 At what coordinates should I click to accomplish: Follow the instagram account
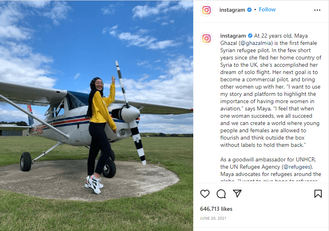[267, 10]
